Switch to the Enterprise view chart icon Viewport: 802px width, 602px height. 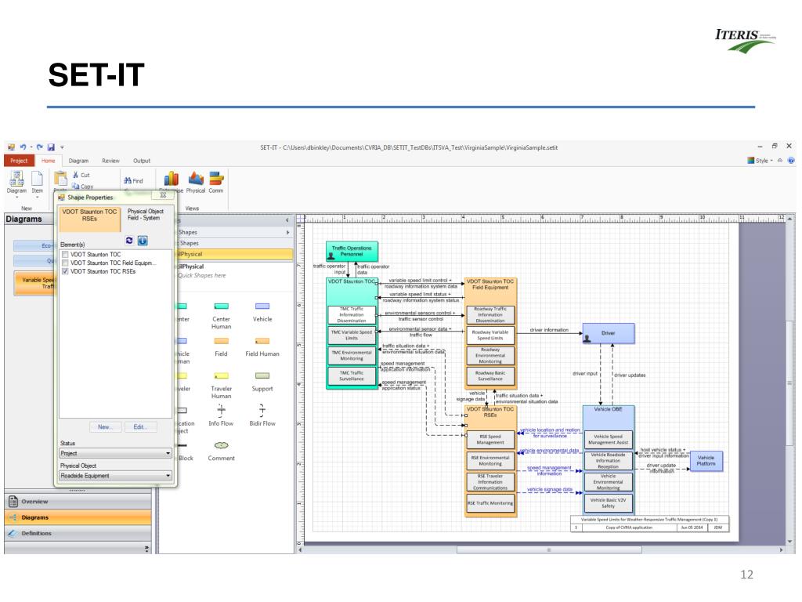pyautogui.click(x=172, y=180)
